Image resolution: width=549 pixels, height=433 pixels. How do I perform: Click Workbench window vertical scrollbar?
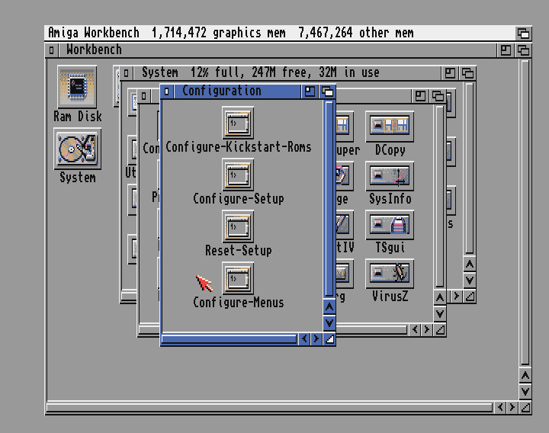coord(525,213)
